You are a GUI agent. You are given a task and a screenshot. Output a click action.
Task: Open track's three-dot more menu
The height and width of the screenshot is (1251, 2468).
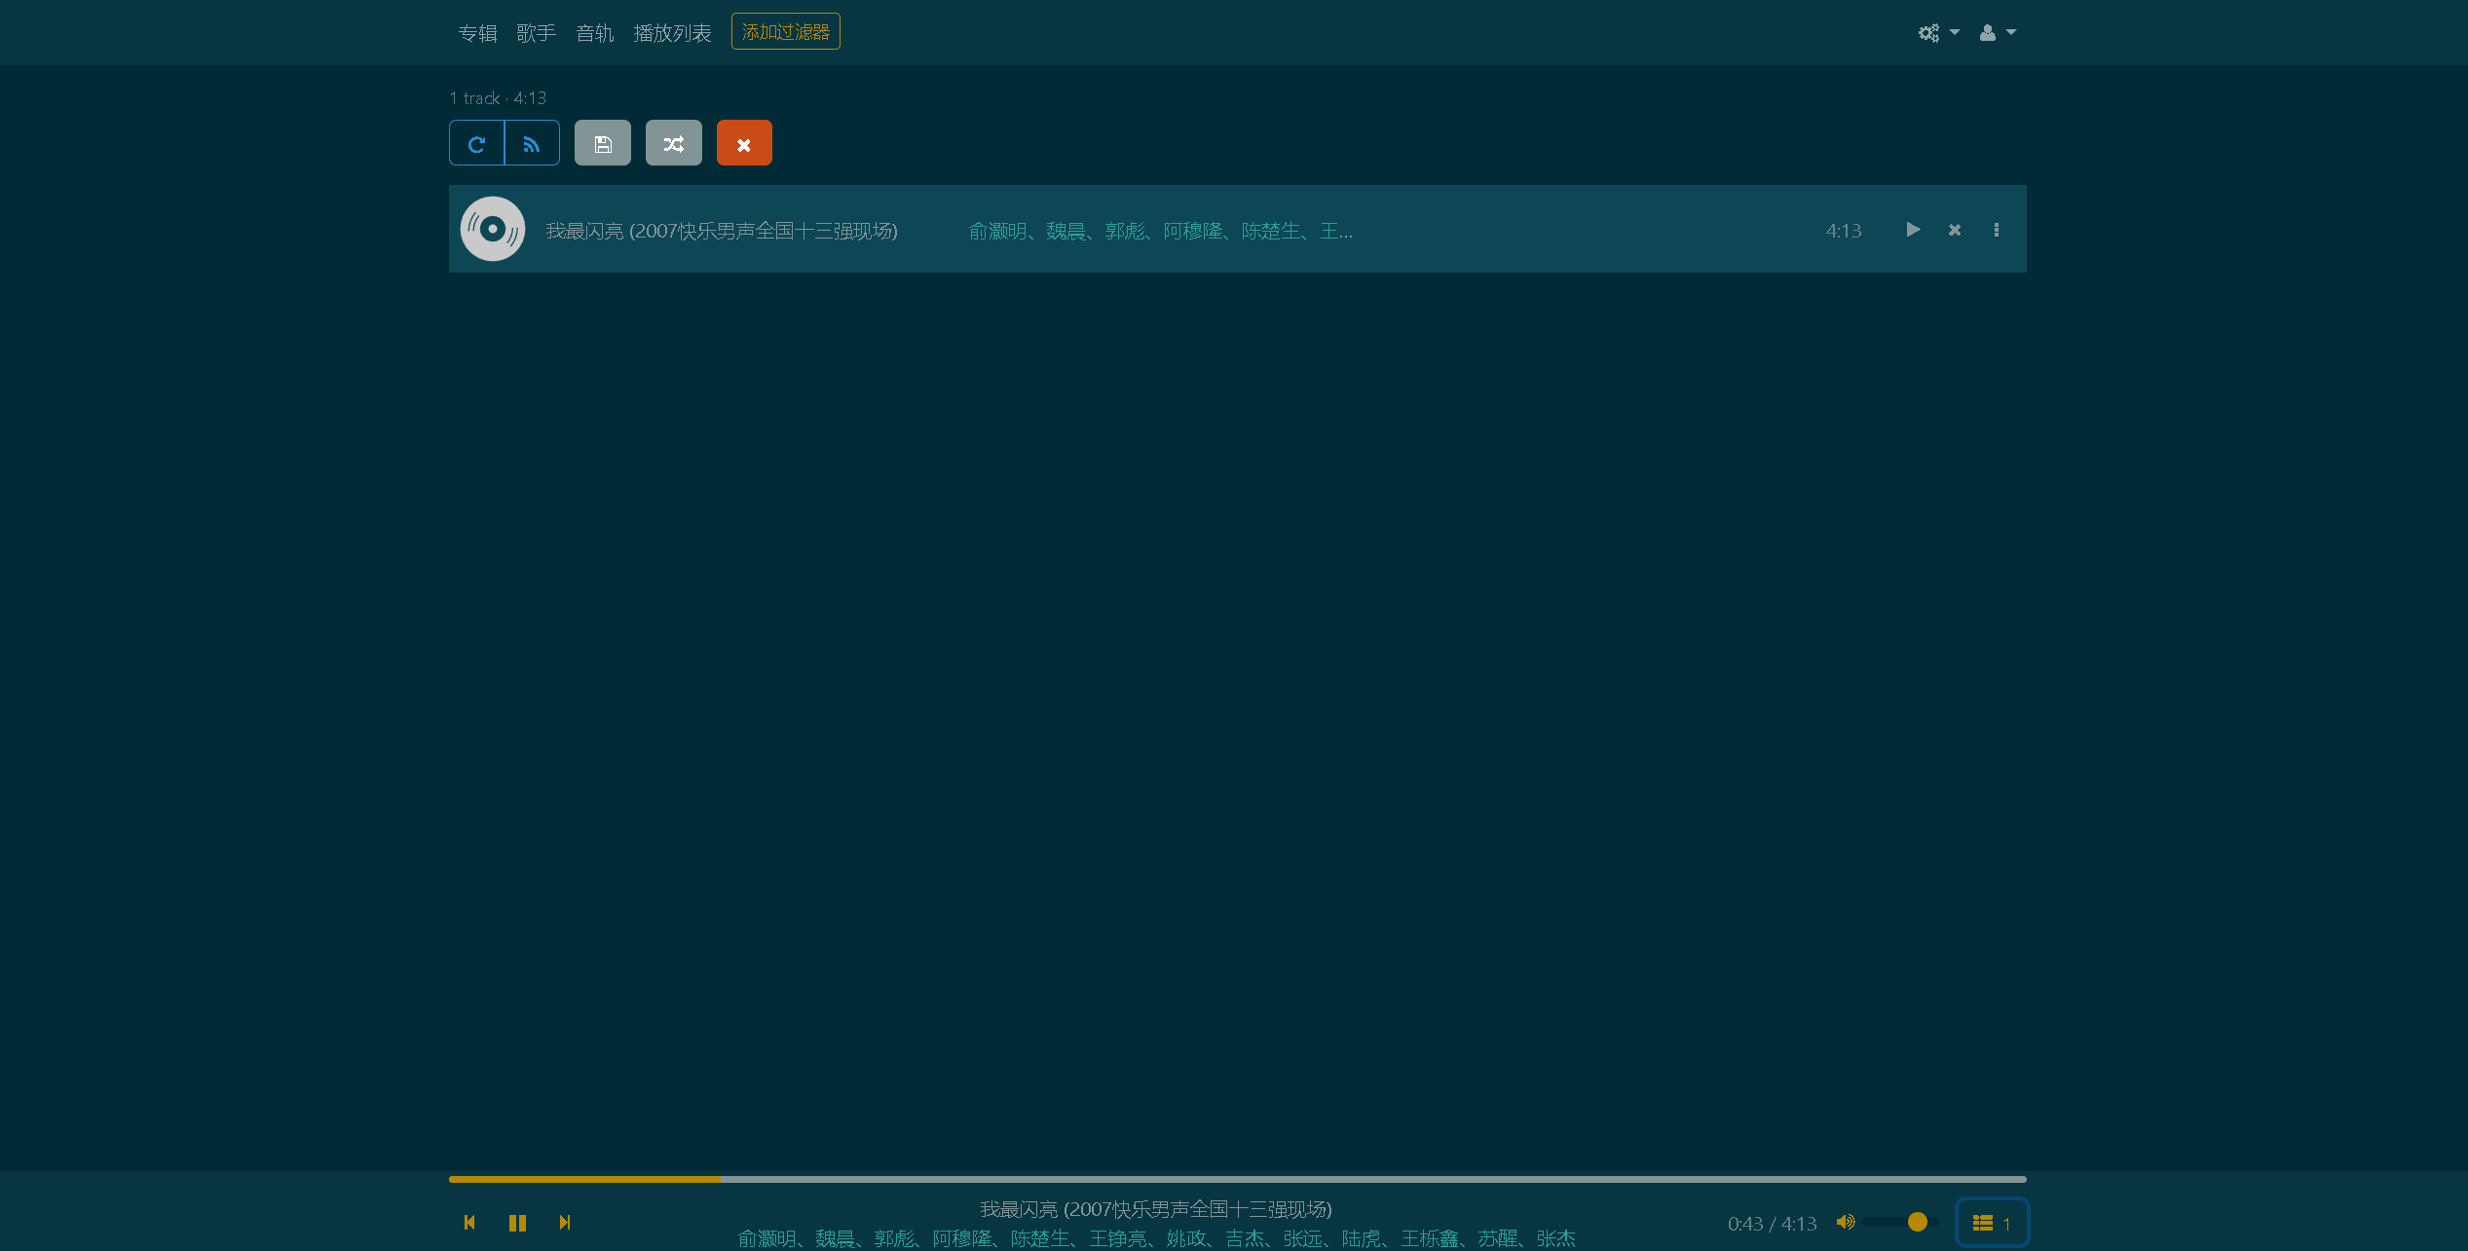(x=1997, y=230)
